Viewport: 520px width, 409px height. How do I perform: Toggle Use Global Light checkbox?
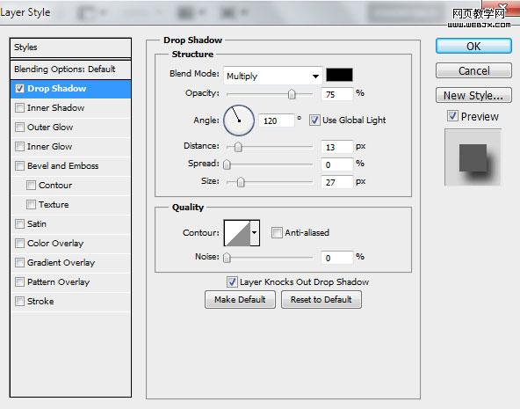pos(314,121)
